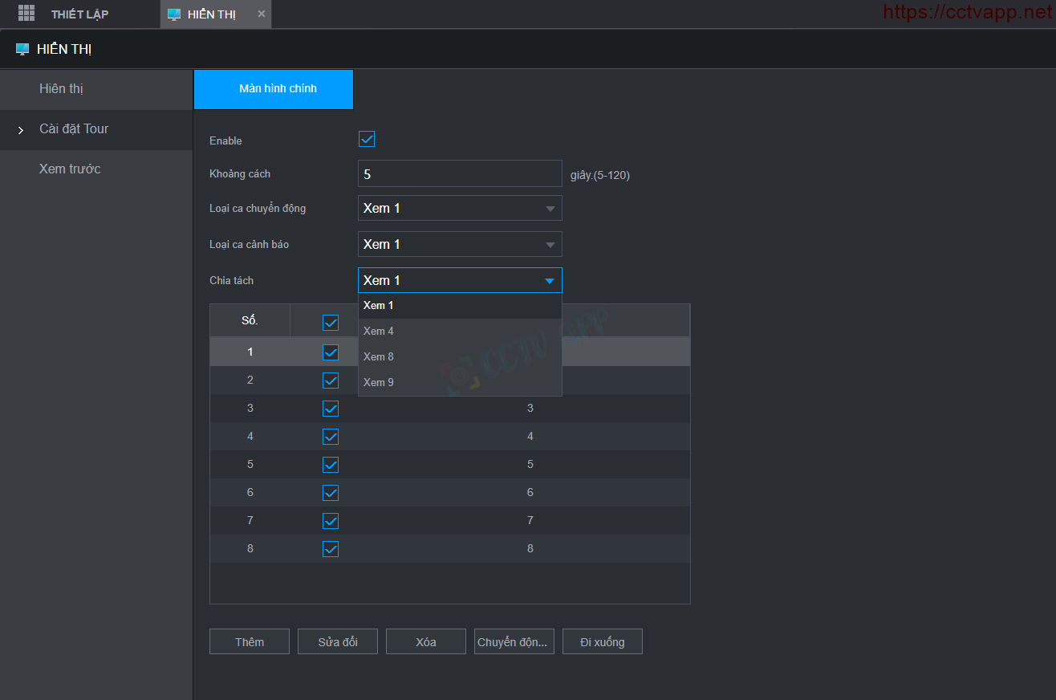The height and width of the screenshot is (700, 1056).
Task: Pick Xem 8 in the dropdown list
Action: [x=379, y=356]
